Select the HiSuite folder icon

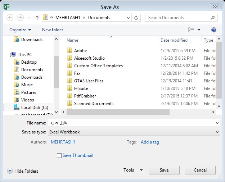(x=69, y=88)
